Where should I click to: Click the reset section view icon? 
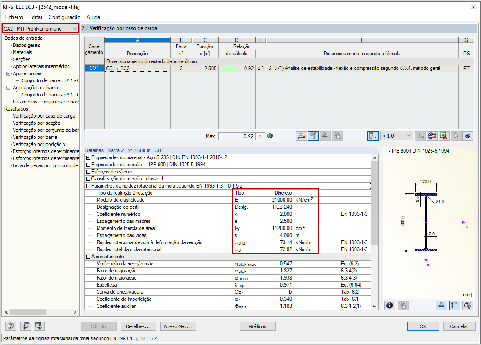click(467, 305)
